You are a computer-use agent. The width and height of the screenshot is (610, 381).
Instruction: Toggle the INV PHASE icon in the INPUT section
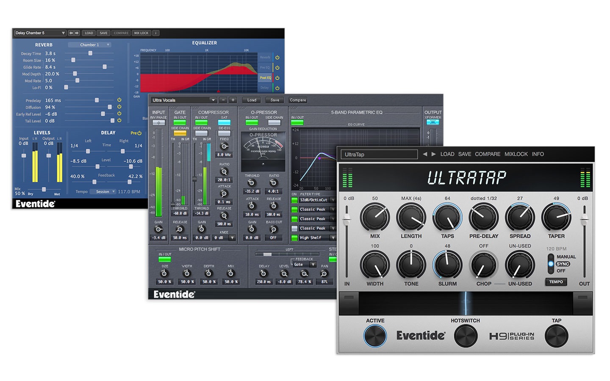point(159,123)
